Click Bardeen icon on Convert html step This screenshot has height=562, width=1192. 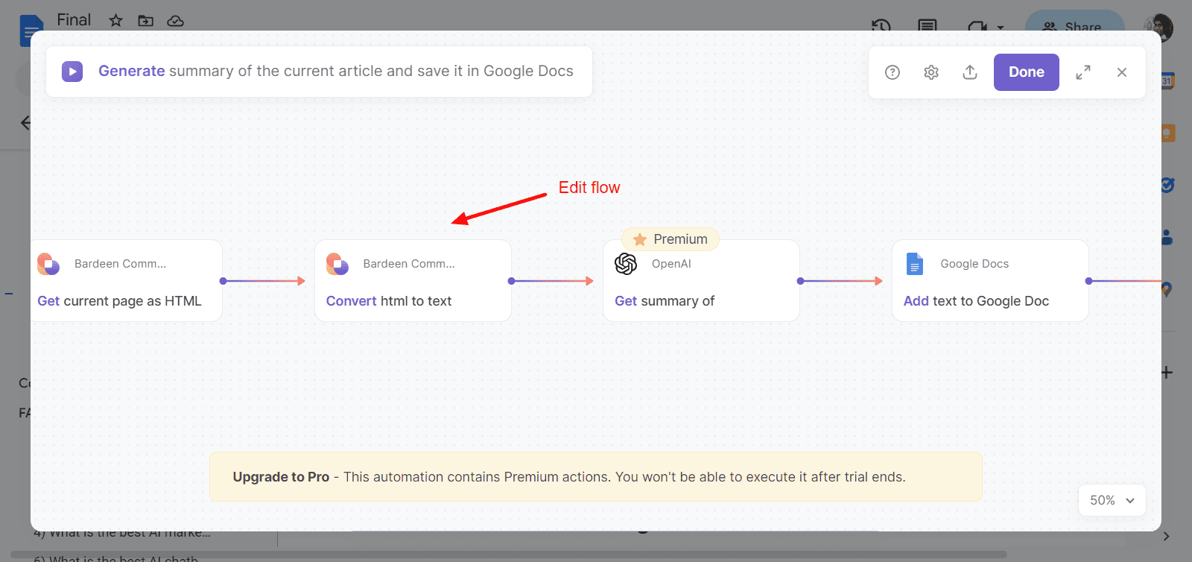337,264
